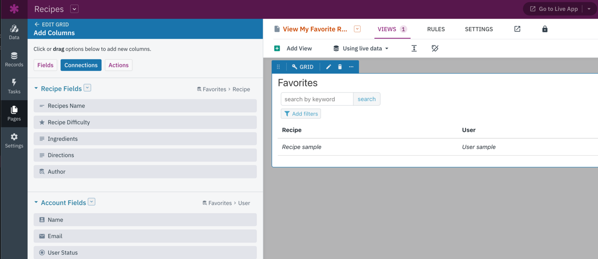The image size is (598, 259).
Task: Edit the Favorites grid with the pencil icon
Action: pos(328,67)
